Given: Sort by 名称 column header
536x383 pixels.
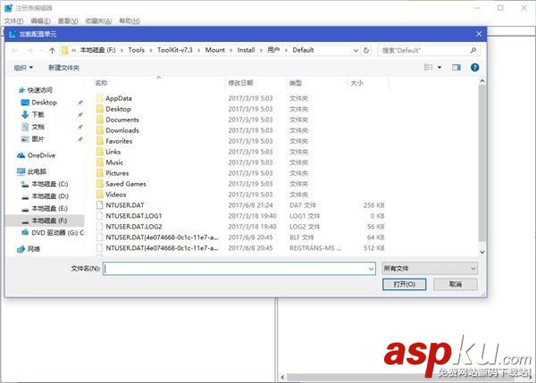Looking at the screenshot, I should pyautogui.click(x=101, y=83).
